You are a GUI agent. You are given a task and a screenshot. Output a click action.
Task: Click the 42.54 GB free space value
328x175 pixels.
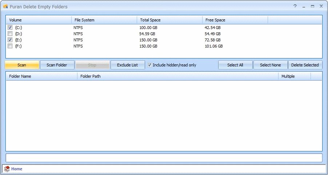tap(212, 28)
